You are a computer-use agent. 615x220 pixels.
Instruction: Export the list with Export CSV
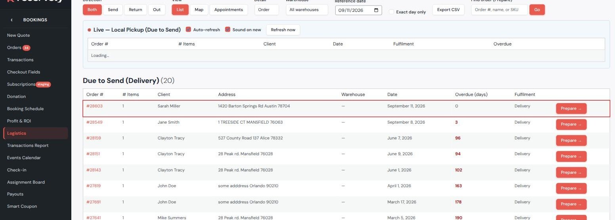(449, 10)
